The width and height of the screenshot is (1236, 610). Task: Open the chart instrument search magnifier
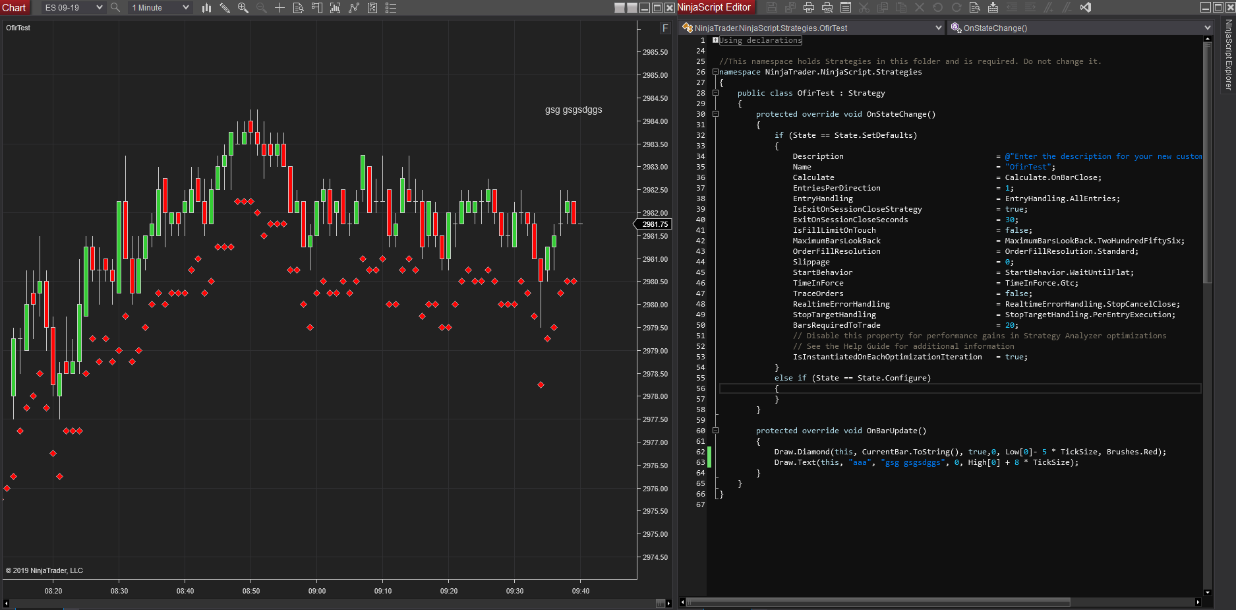[115, 8]
